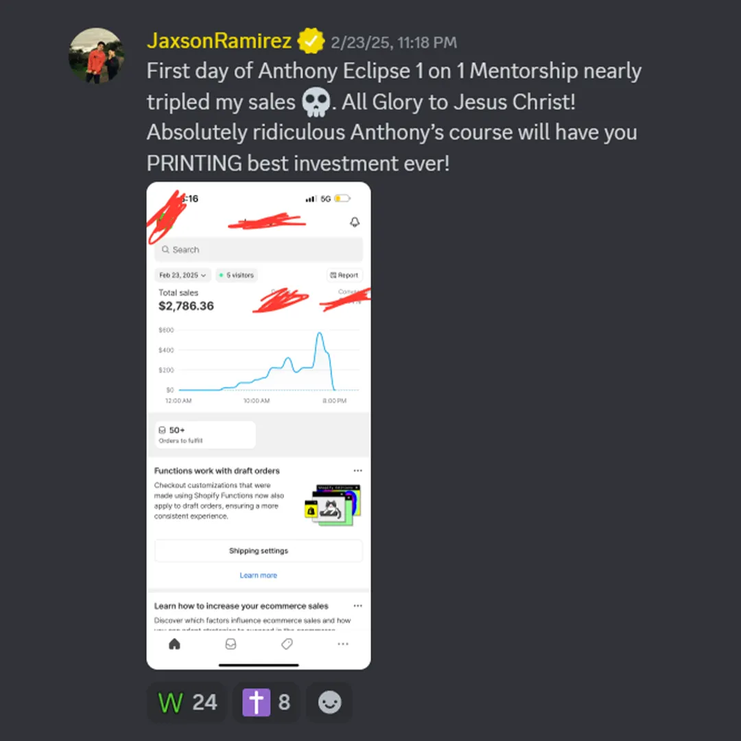Click the gold verified badge
The image size is (741, 741).
click(311, 42)
